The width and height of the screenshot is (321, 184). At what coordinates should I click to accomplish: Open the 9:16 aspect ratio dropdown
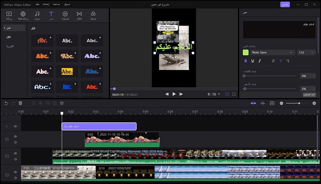coord(214,94)
